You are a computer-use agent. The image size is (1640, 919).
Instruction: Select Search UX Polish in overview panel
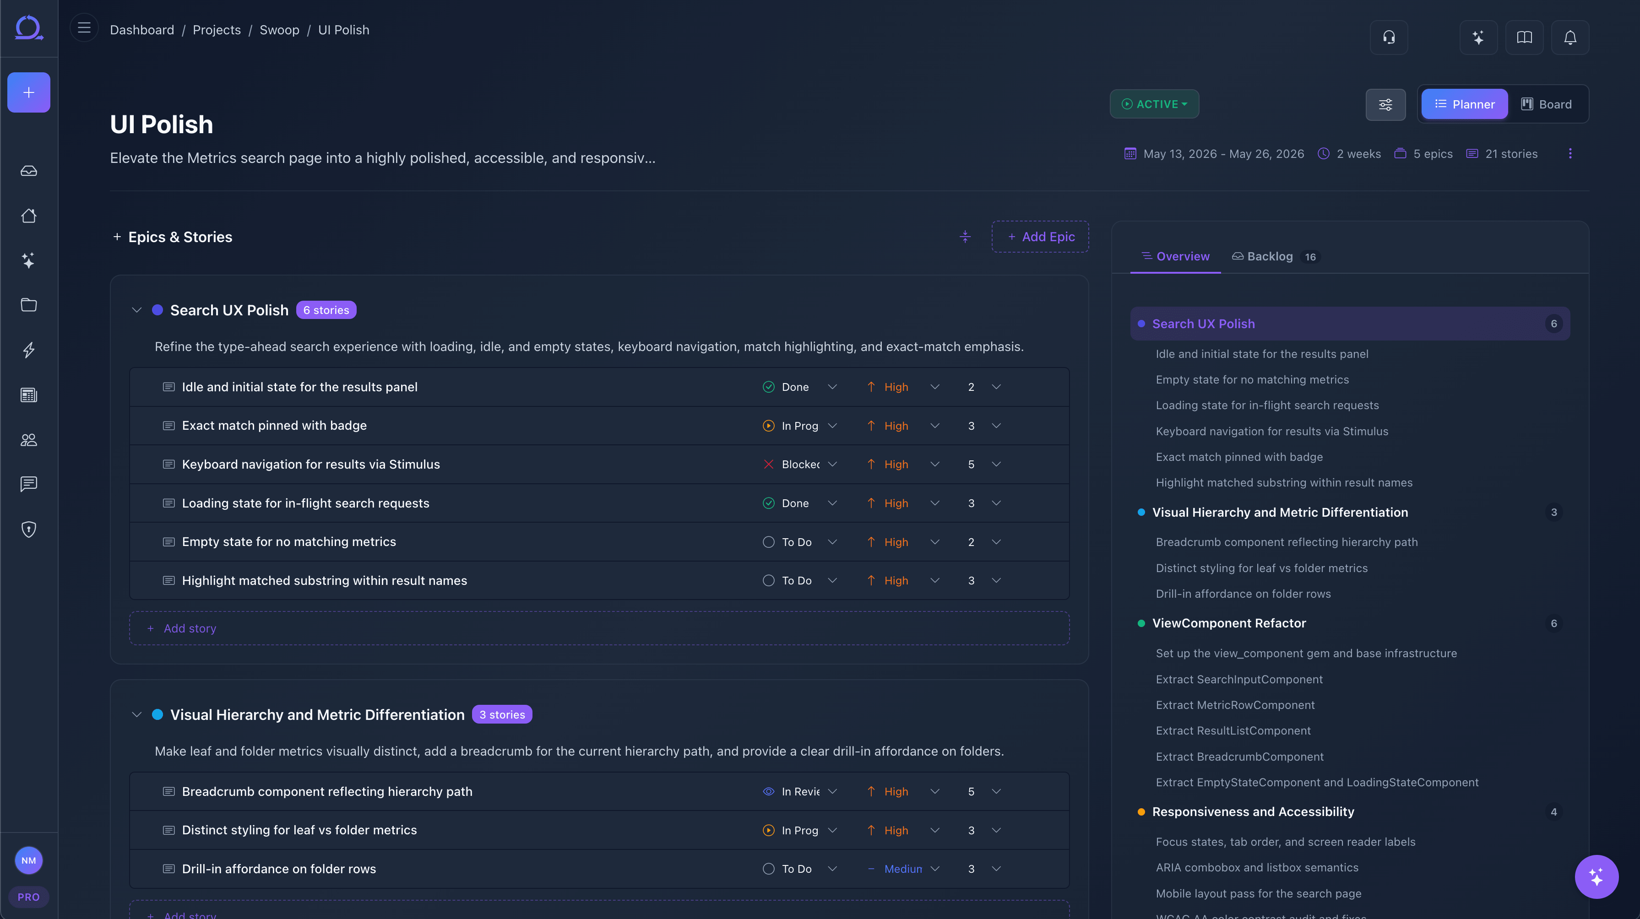pos(1350,324)
